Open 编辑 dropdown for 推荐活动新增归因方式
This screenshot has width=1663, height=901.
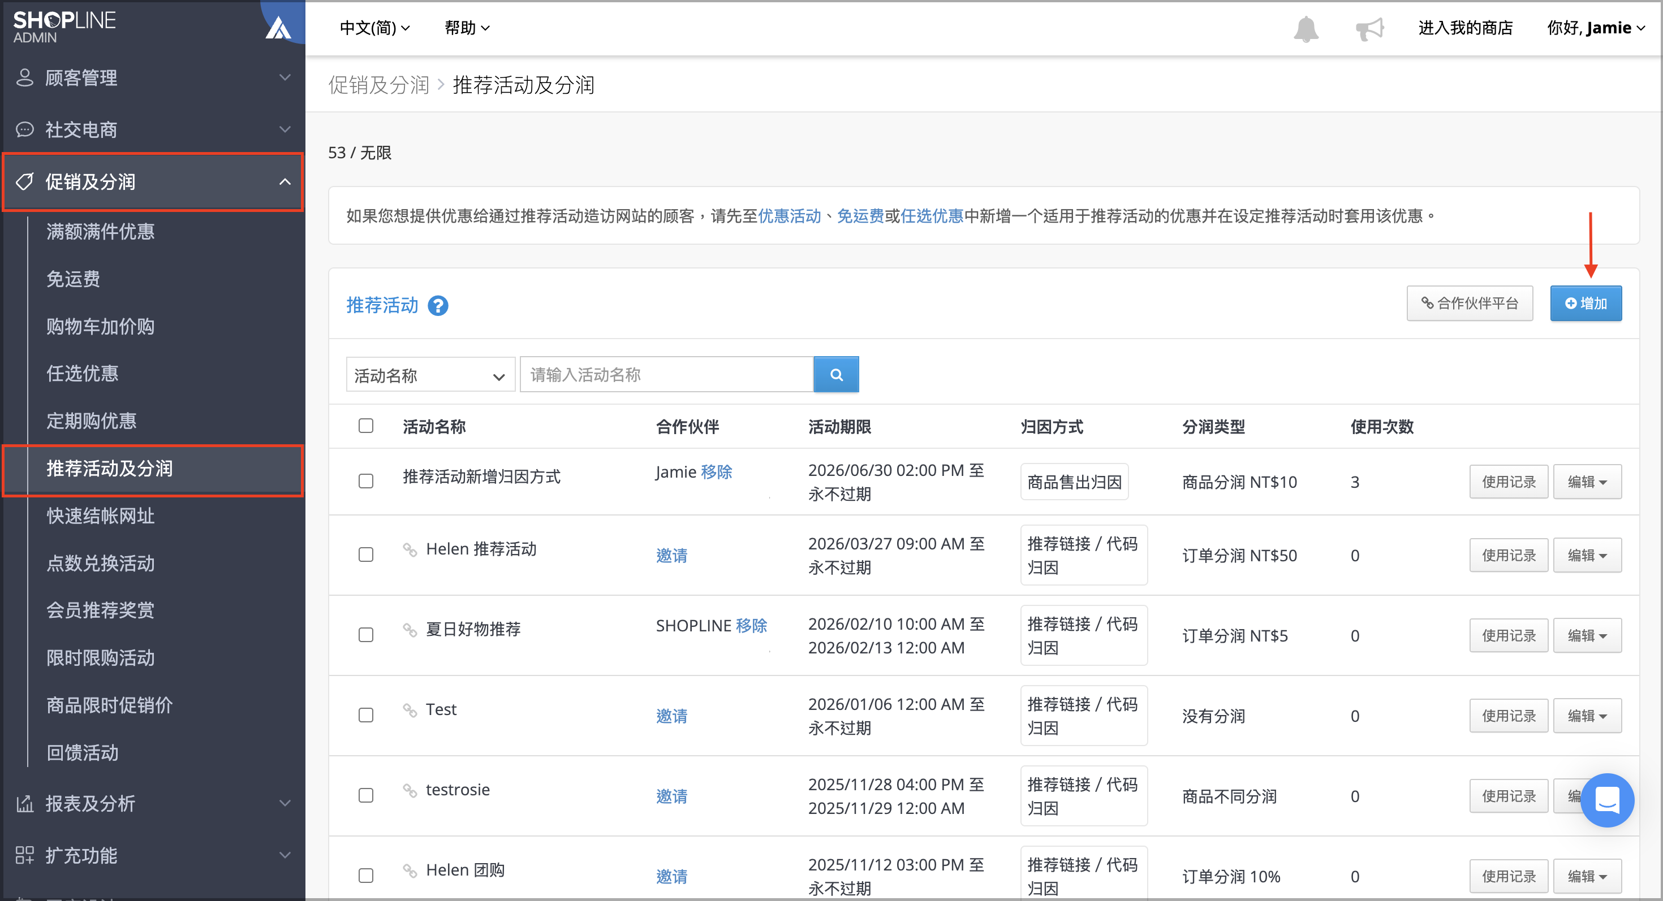[1587, 482]
